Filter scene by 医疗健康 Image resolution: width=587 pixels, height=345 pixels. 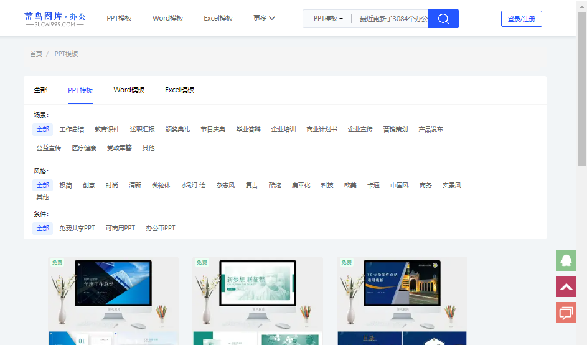coord(84,148)
